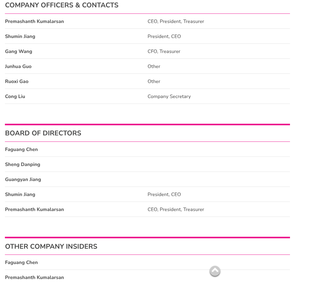This screenshot has width=323, height=283.
Task: Click the scroll-to-top arrow button
Action: point(215,271)
